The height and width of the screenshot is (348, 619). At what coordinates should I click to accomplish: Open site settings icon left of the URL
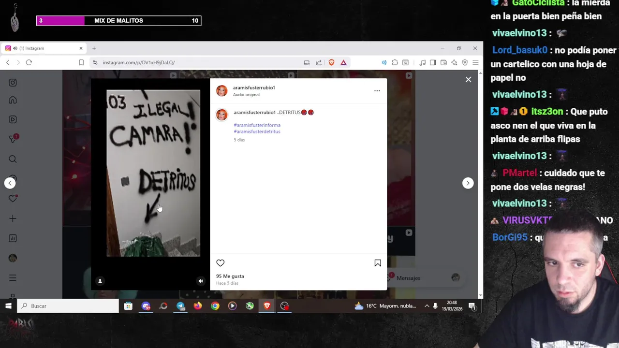95,62
